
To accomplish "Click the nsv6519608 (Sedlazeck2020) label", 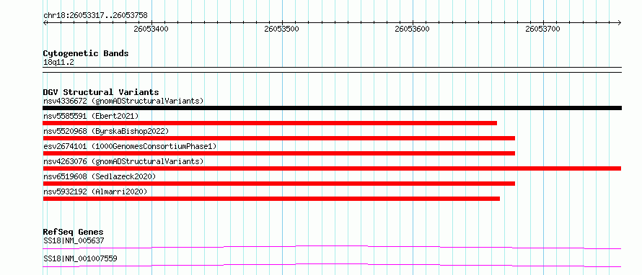I will click(x=100, y=176).
